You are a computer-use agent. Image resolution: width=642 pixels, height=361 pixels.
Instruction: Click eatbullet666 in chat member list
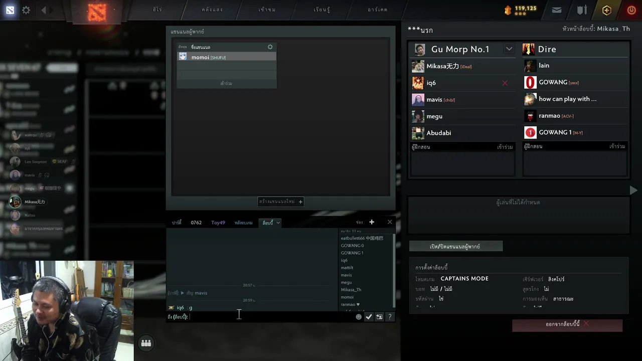point(362,238)
